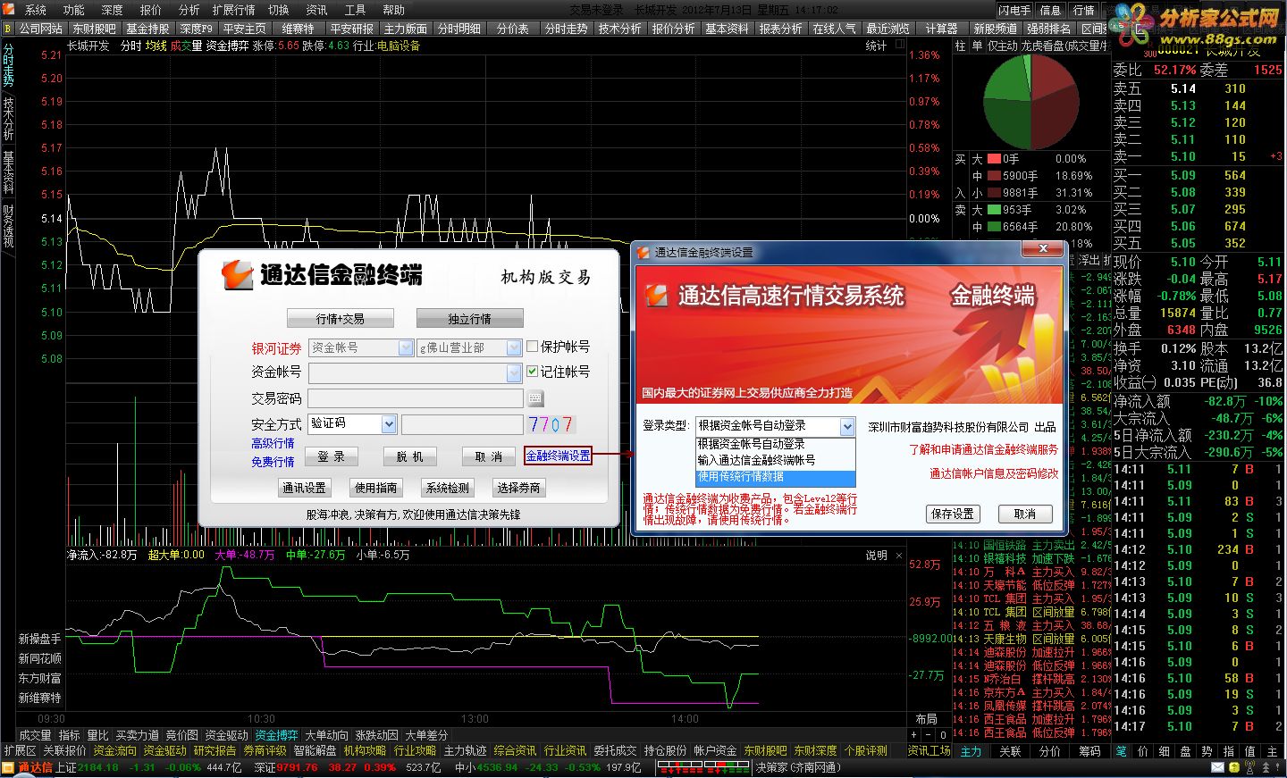
Task: Select the 盘 view icon tab
Action: coord(1185,751)
